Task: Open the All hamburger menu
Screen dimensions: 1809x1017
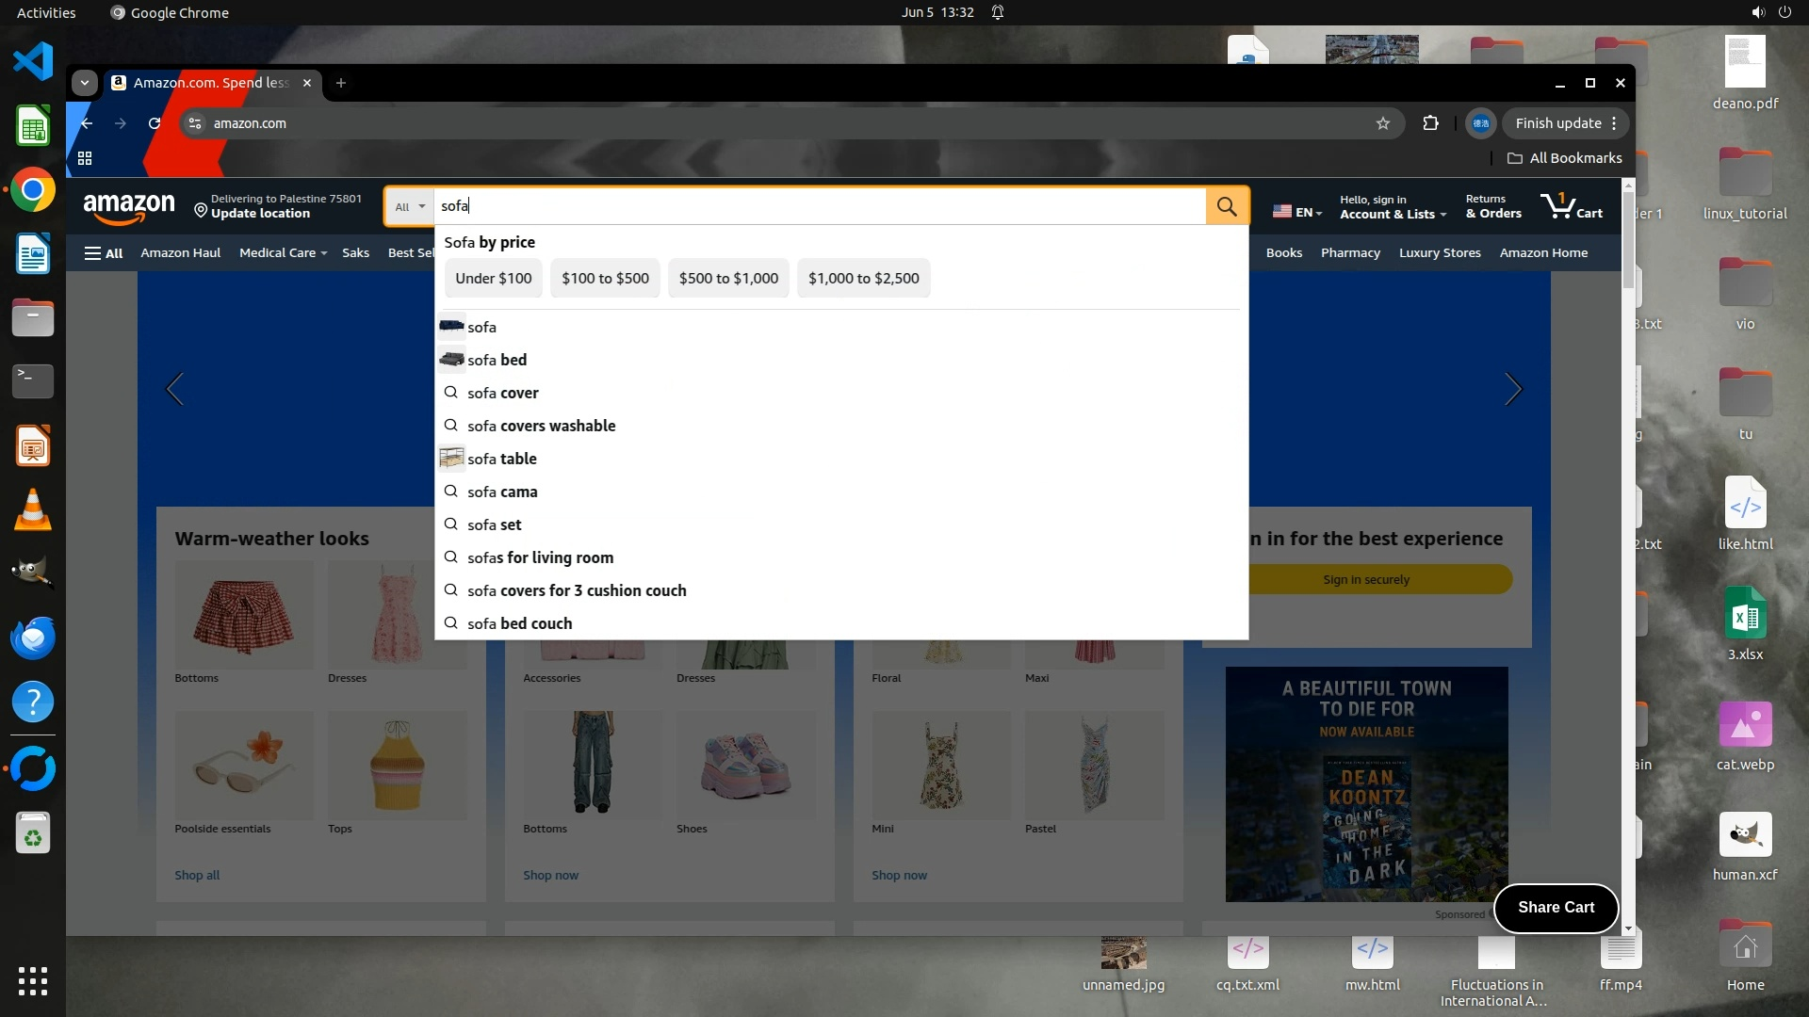Action: (104, 252)
